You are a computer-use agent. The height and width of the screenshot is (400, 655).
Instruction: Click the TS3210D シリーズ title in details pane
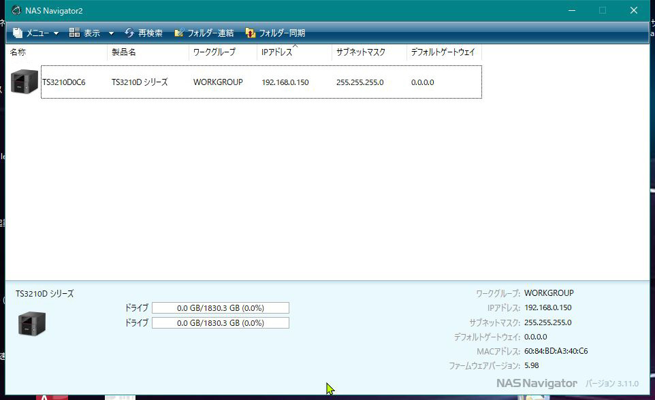pos(45,293)
